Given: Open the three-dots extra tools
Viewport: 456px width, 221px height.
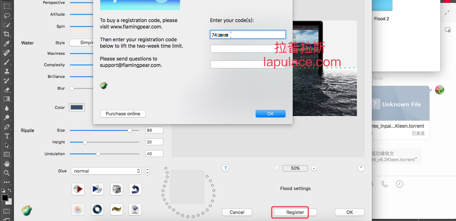Looking at the screenshot, I should coord(7,182).
